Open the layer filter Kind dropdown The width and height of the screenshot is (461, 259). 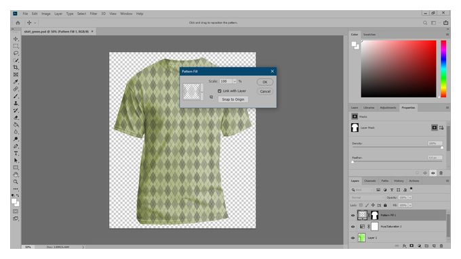[362, 190]
